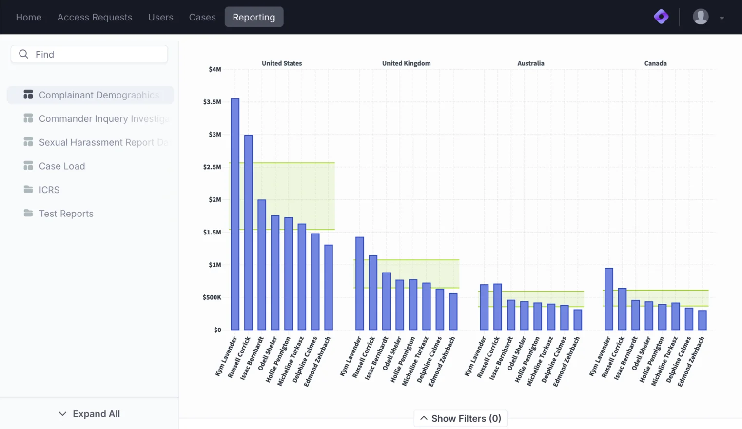
Task: Click Russell Corrick's United Kingdom bar
Action: tap(373, 292)
